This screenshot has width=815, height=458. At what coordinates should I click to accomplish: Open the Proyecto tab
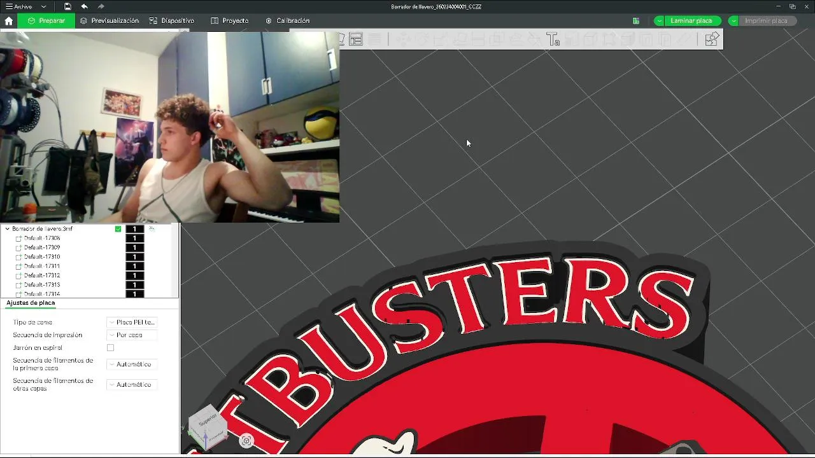230,21
